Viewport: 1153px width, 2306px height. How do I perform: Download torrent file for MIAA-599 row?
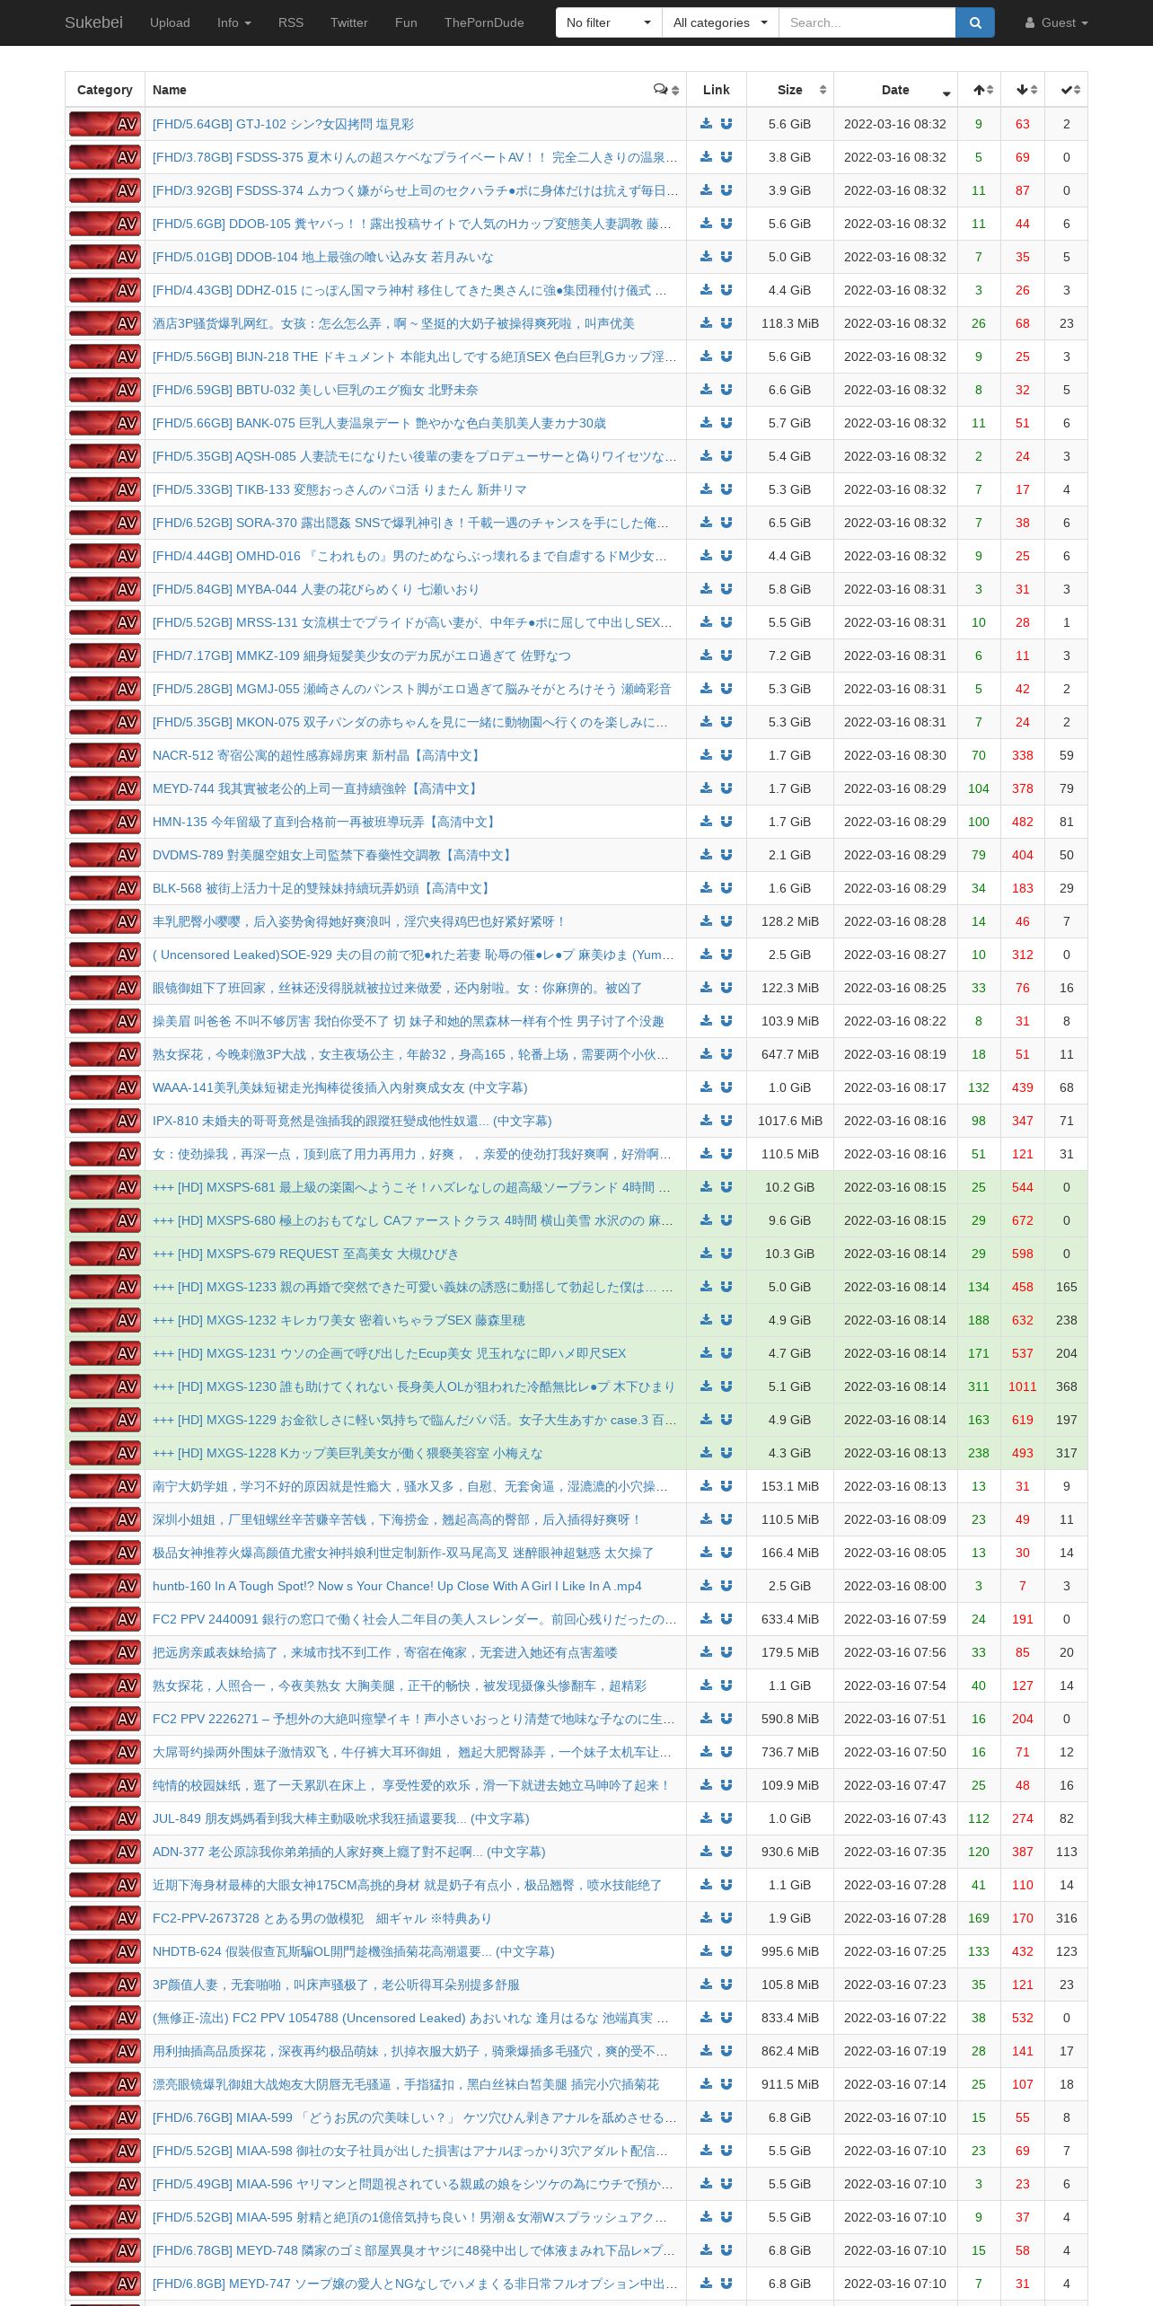[x=707, y=2117]
